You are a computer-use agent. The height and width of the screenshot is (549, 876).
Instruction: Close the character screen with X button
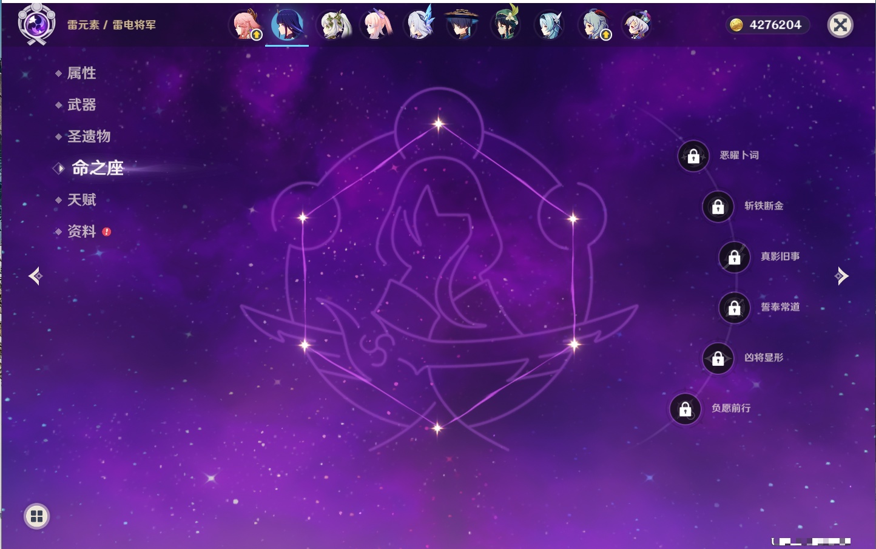[x=840, y=25]
